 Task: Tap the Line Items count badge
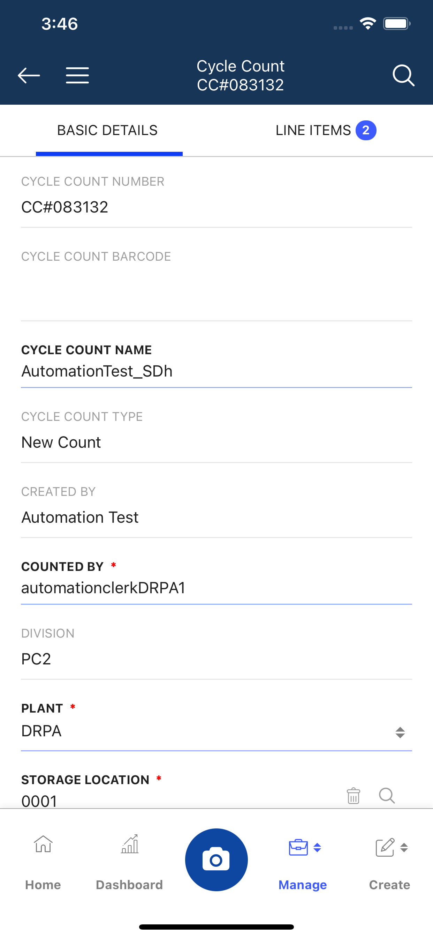coord(366,131)
